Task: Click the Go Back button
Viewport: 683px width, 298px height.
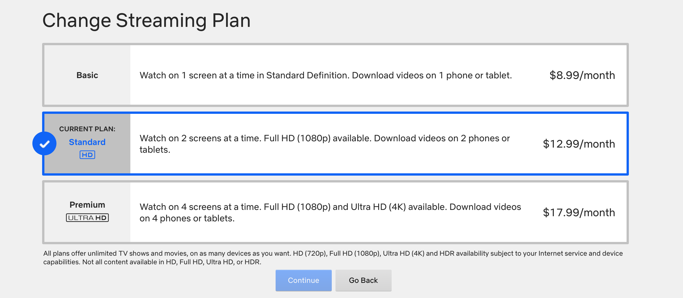Action: [364, 280]
